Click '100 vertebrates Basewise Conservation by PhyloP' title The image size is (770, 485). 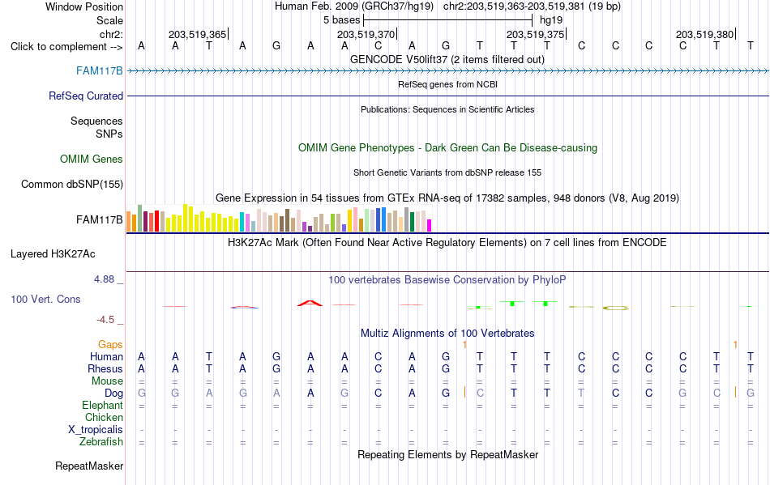[447, 280]
